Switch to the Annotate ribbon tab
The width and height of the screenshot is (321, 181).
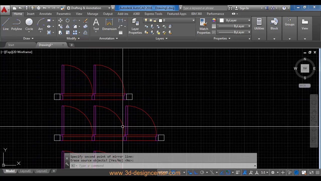pyautogui.click(x=45, y=14)
